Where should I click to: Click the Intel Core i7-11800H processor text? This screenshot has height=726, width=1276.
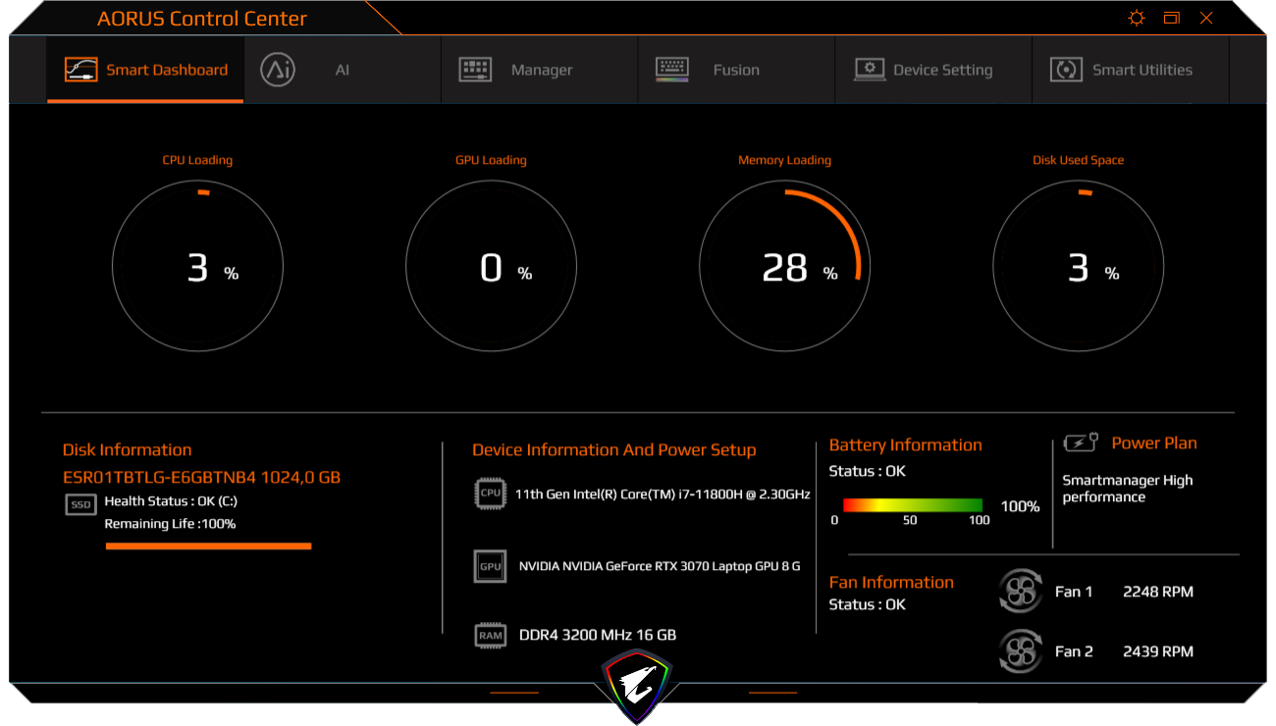(x=663, y=494)
